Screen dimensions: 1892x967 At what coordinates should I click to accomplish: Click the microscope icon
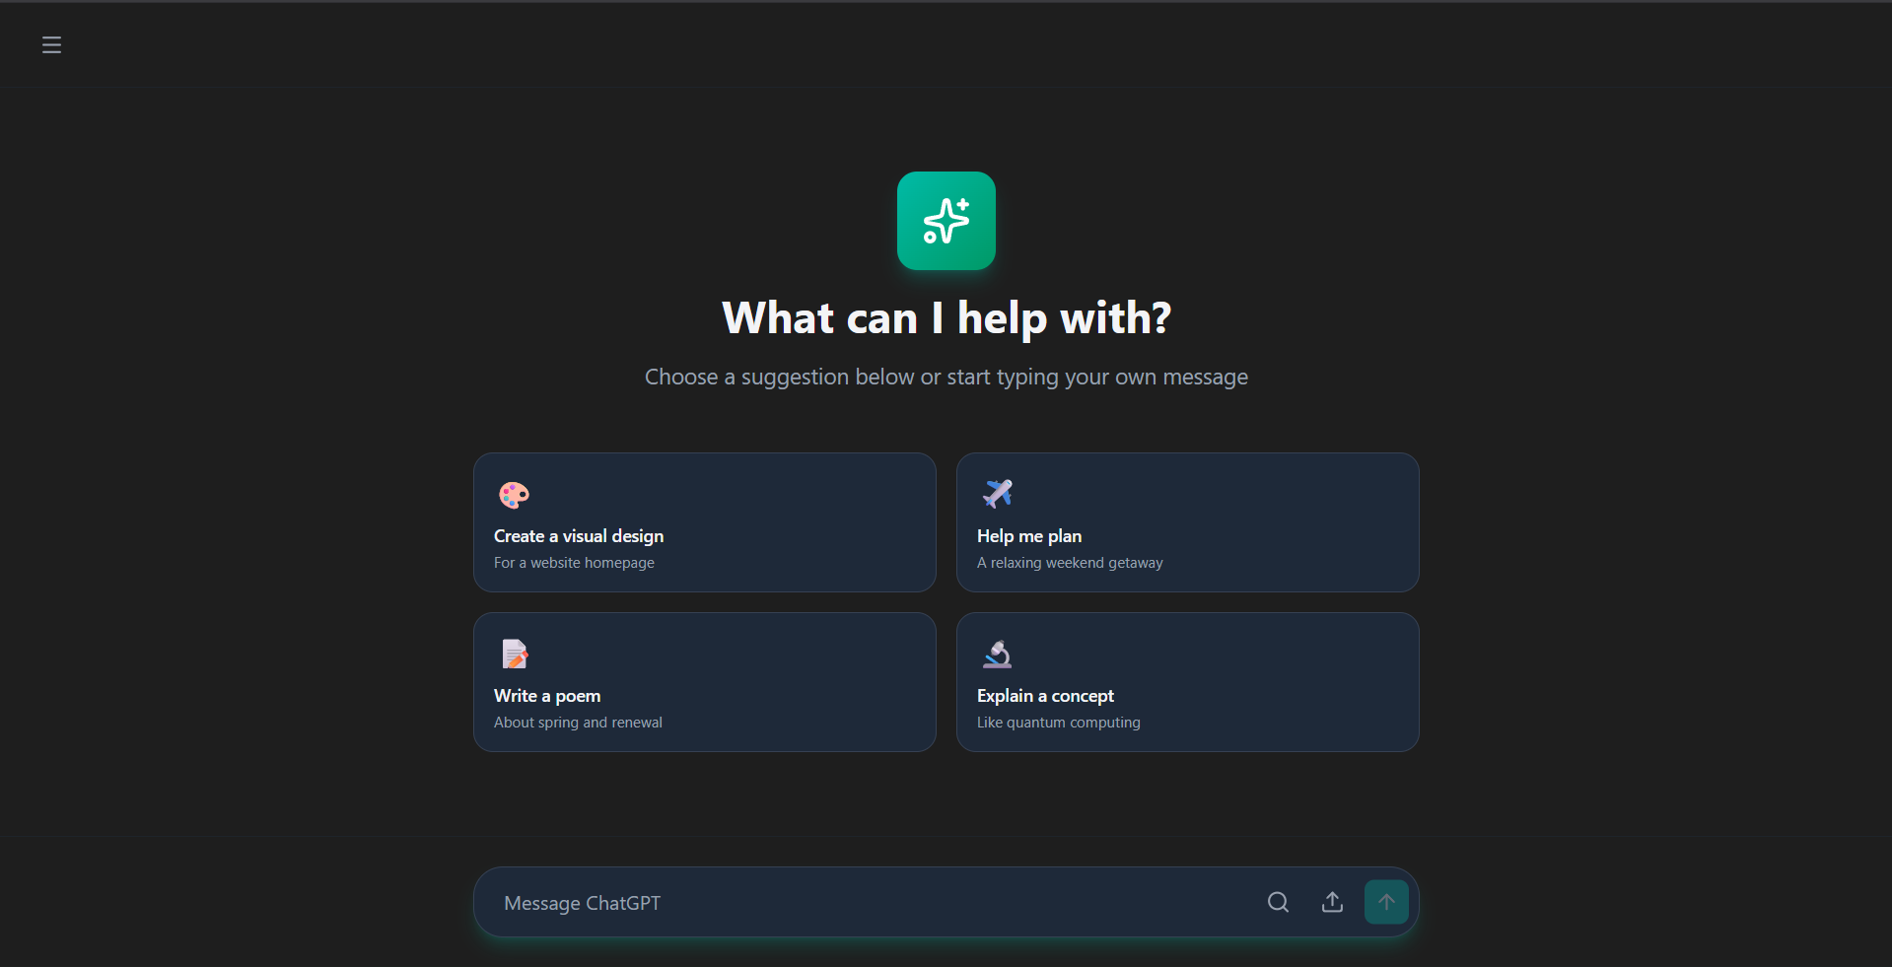[997, 654]
